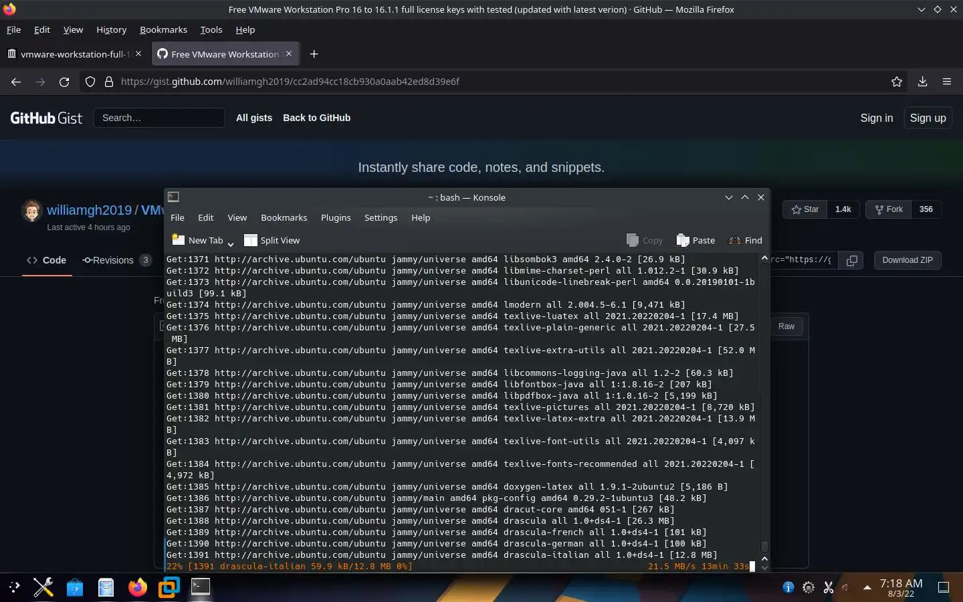Open the Konsole File menu
This screenshot has width=963, height=602.
pos(177,217)
